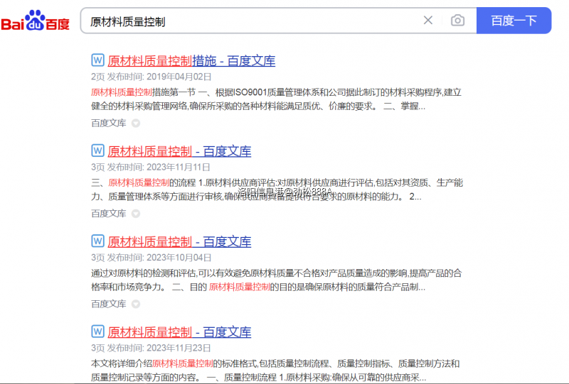Expand the arrow beside 百度文库 under the first result
The image size is (569, 384).
pyautogui.click(x=136, y=123)
